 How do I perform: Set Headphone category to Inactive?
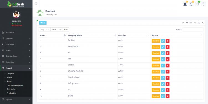coord(156,47)
